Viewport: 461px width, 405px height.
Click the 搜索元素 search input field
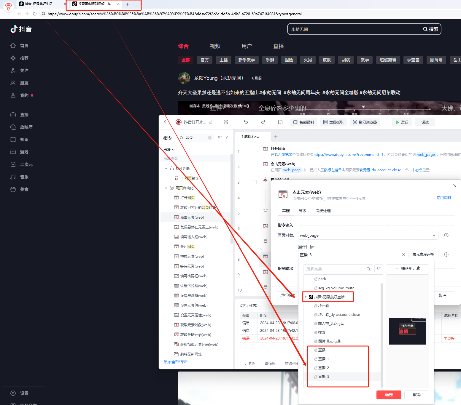click(x=335, y=269)
